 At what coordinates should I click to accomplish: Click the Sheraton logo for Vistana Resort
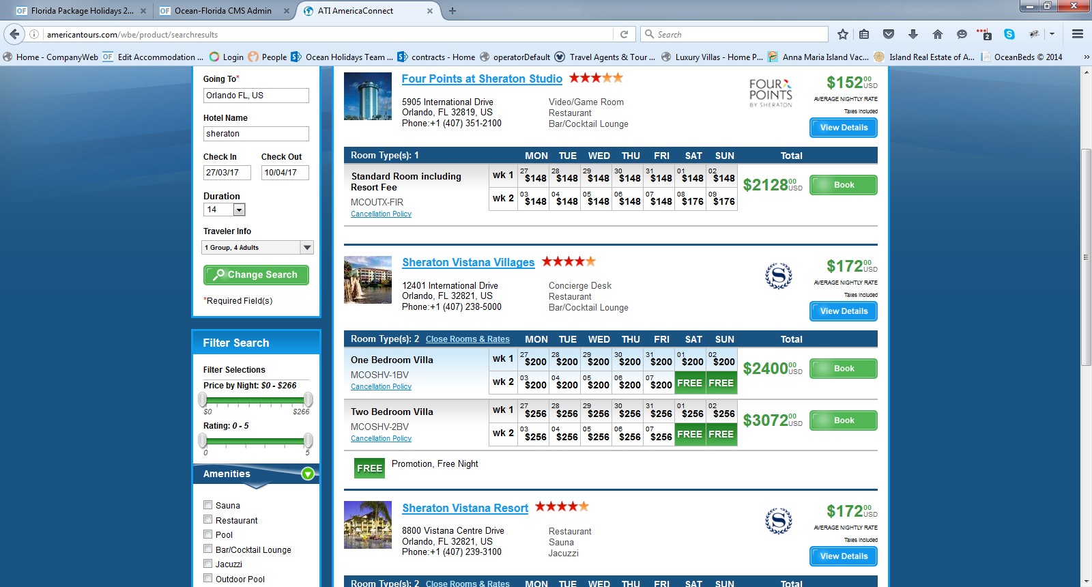click(x=778, y=521)
